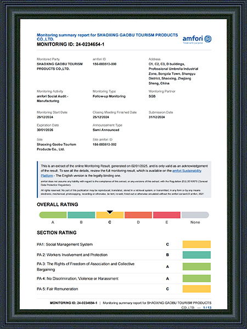This screenshot has height=329, width=247.
Task: Click the page number '1 / 13' in footer
Action: pos(207,308)
